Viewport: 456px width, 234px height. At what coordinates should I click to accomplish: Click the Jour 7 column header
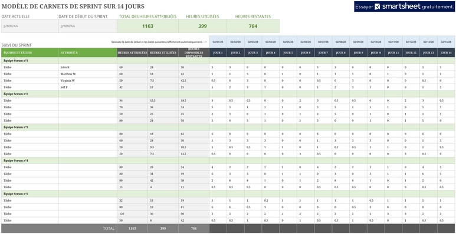[x=323, y=53]
